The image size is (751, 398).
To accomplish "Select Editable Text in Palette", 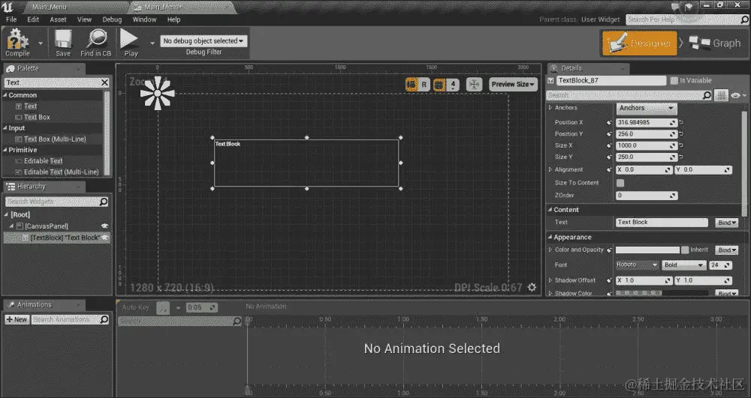I will point(43,161).
